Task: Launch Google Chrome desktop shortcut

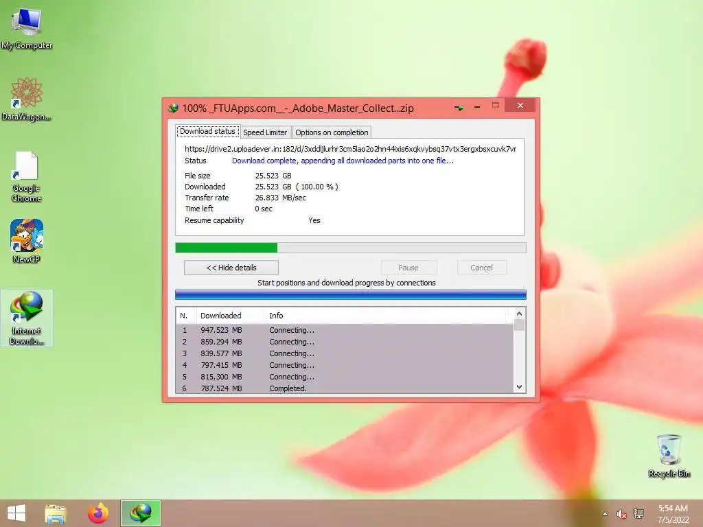Action: pyautogui.click(x=27, y=177)
